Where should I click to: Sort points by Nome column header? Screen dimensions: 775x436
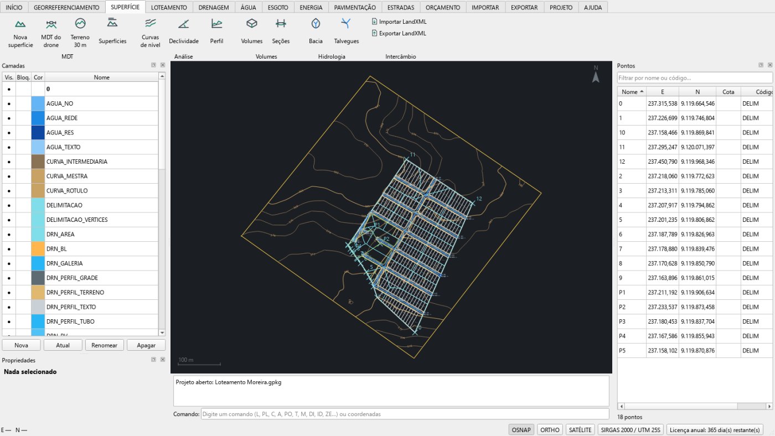coord(632,92)
